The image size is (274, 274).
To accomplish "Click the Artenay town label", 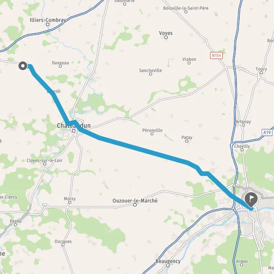I will pyautogui.click(x=243, y=121).
